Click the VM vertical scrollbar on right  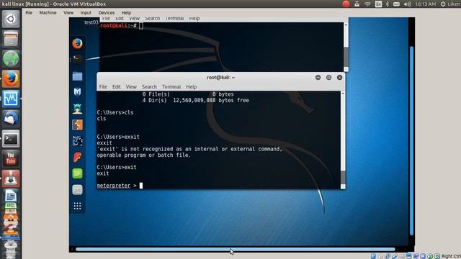411,141
